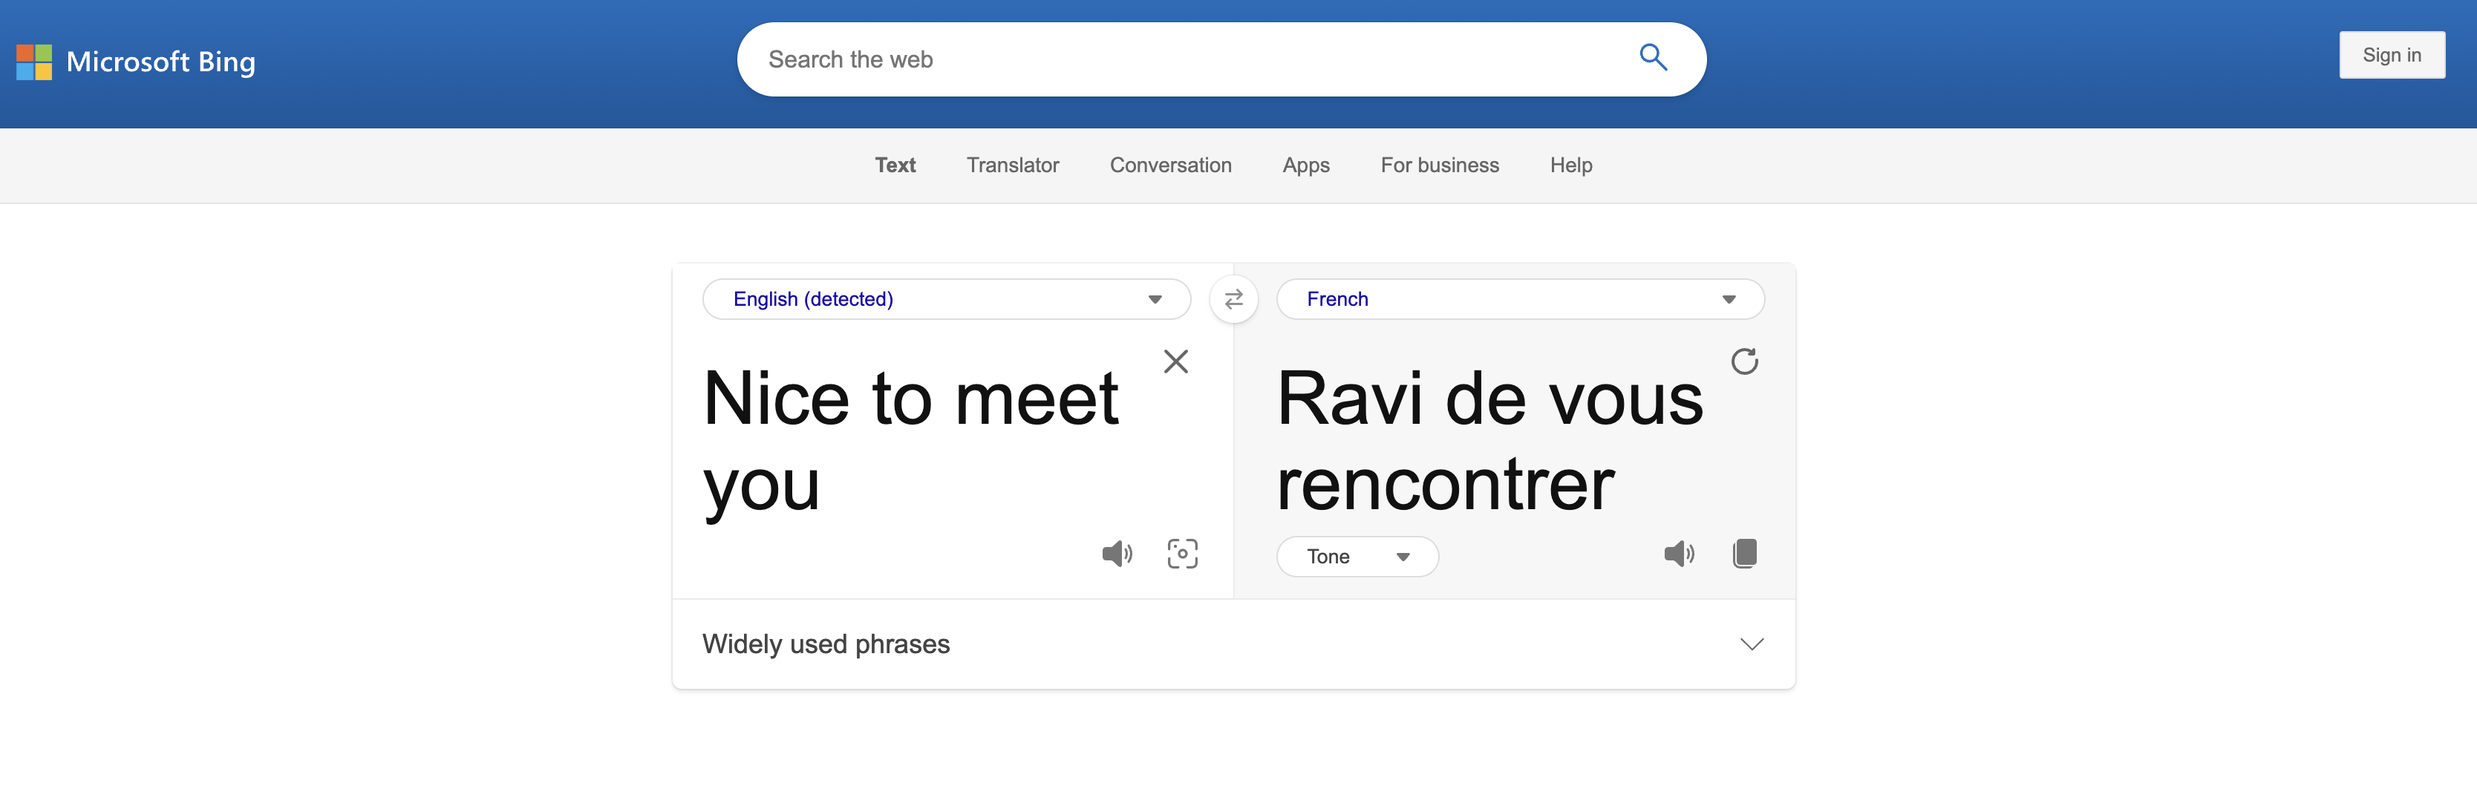Open the French target language selector

tap(1520, 299)
